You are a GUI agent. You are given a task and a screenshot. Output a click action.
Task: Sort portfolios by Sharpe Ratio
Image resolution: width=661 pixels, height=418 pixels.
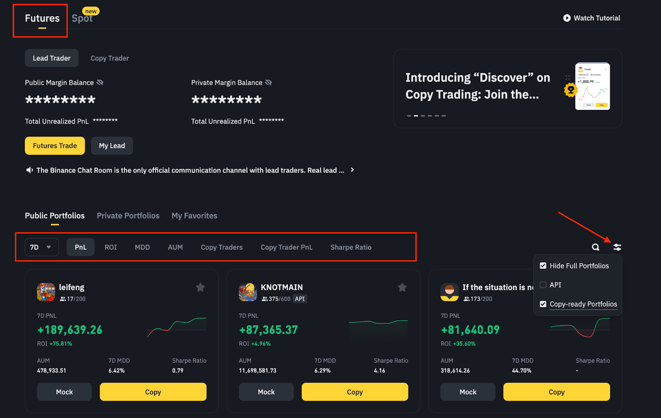(x=351, y=247)
